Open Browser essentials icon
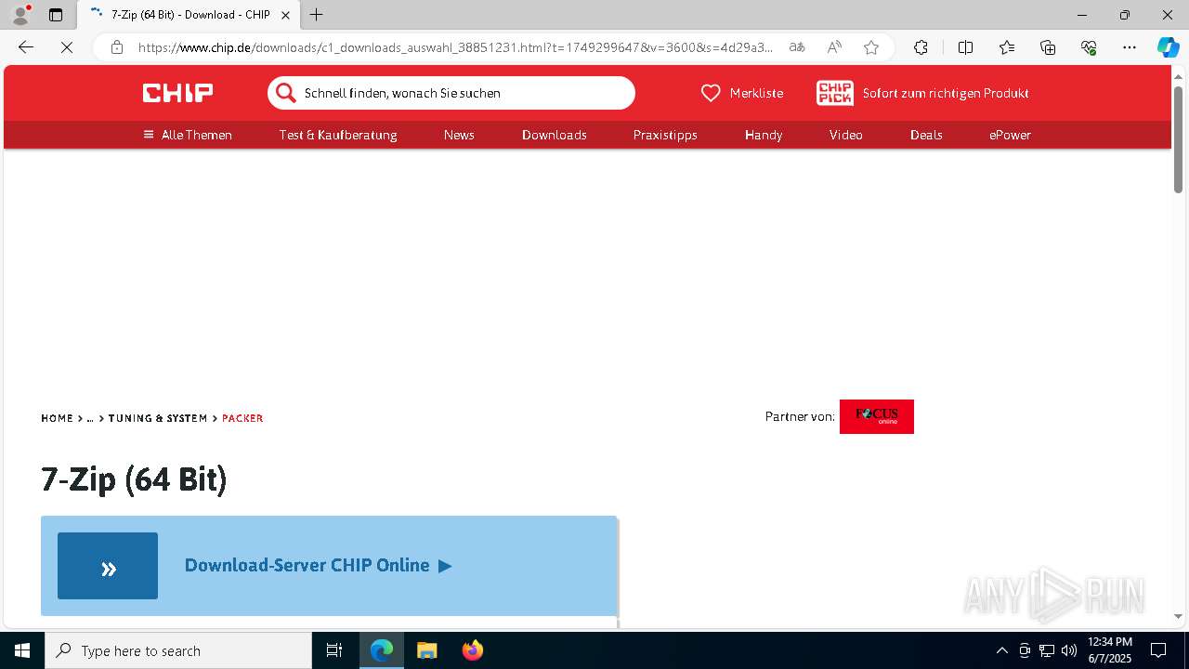1189x669 pixels. point(1089,47)
